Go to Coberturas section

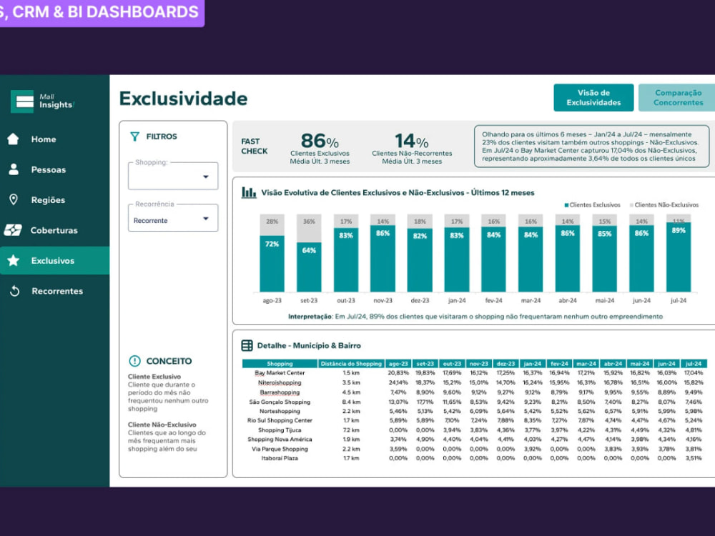pos(55,230)
